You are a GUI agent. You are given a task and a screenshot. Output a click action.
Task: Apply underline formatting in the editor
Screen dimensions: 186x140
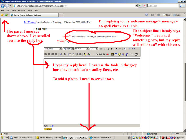(x=108, y=49)
